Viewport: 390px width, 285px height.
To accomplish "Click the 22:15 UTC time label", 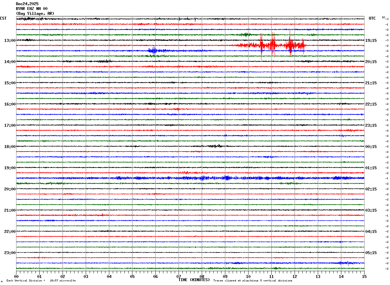I will [371, 104].
